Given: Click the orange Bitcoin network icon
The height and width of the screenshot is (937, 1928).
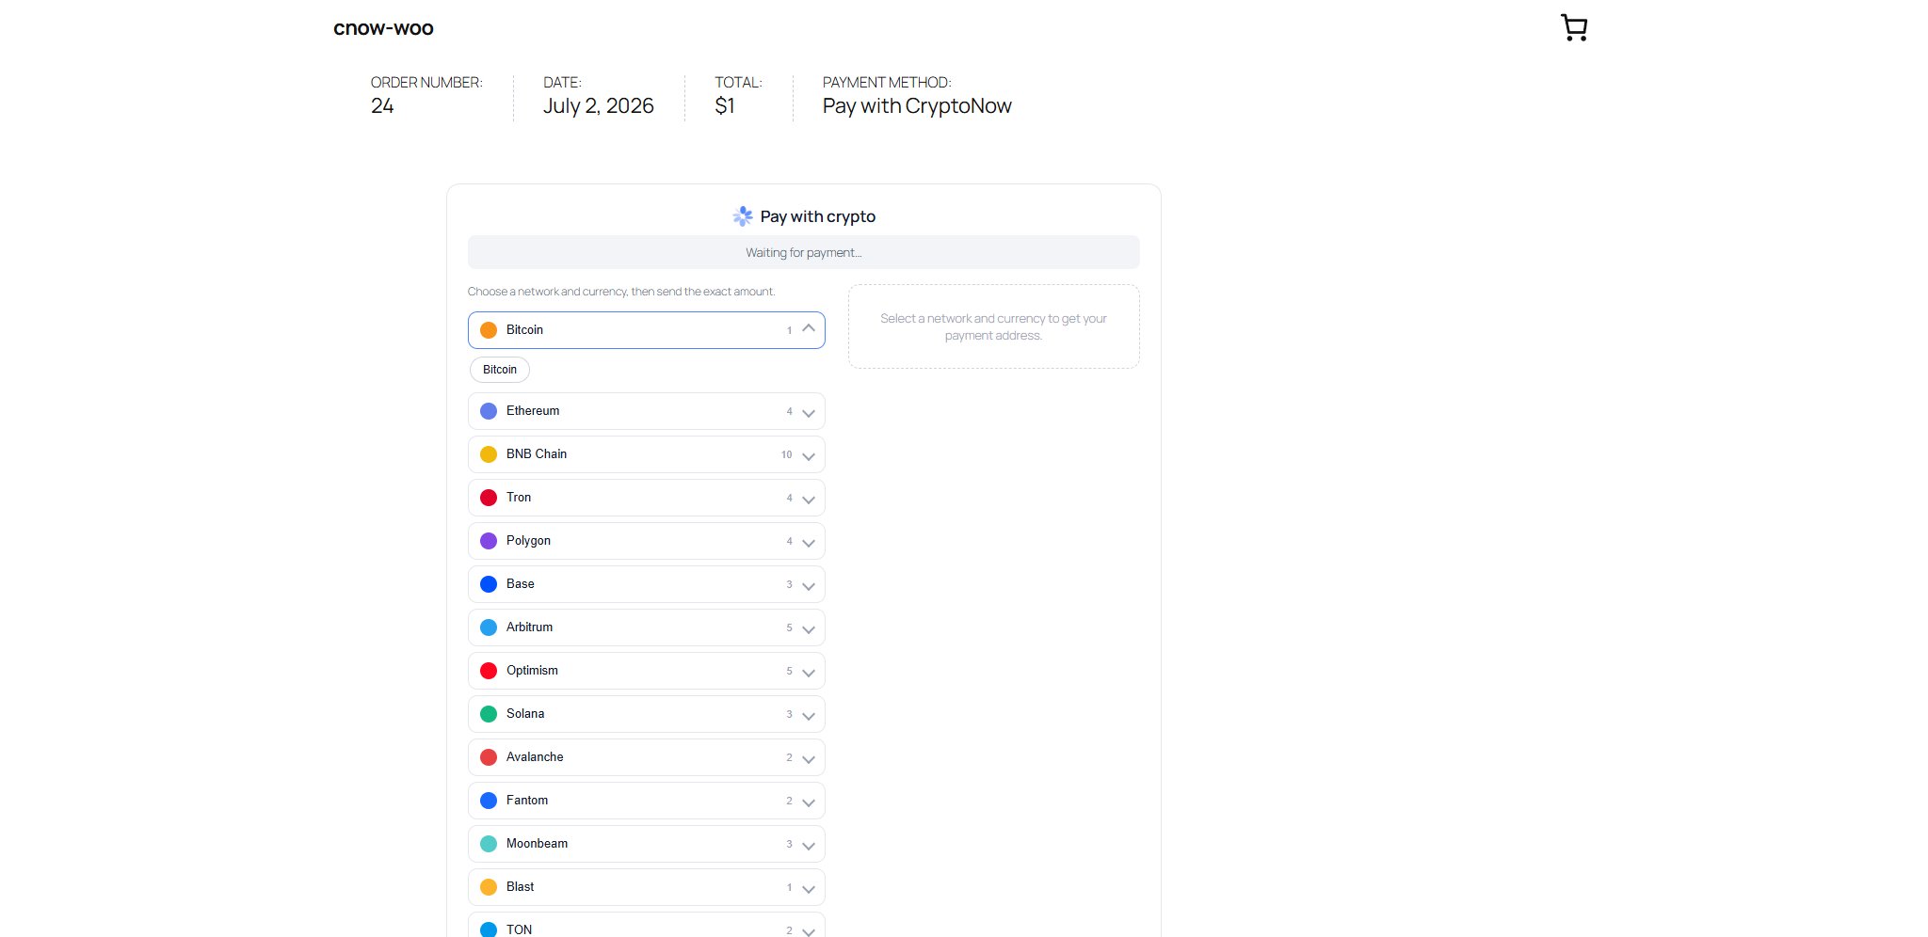Looking at the screenshot, I should [x=489, y=330].
